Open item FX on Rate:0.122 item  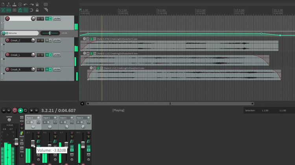95,53
